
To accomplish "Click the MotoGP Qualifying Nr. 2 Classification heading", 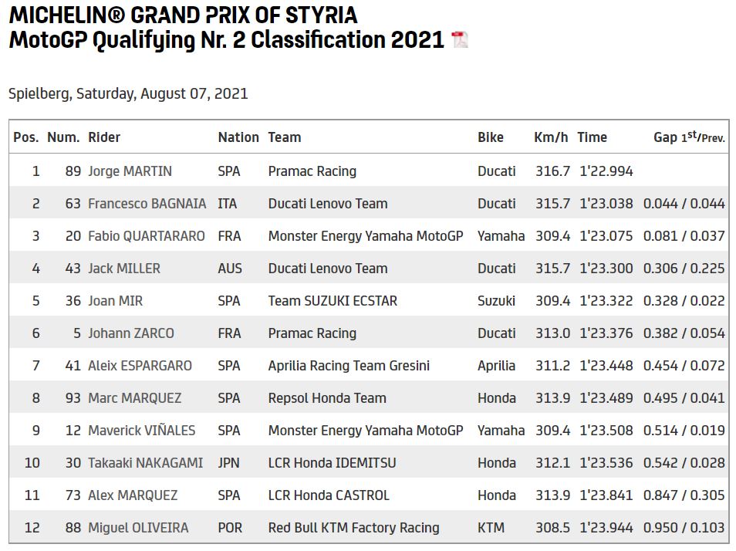I will coord(226,39).
